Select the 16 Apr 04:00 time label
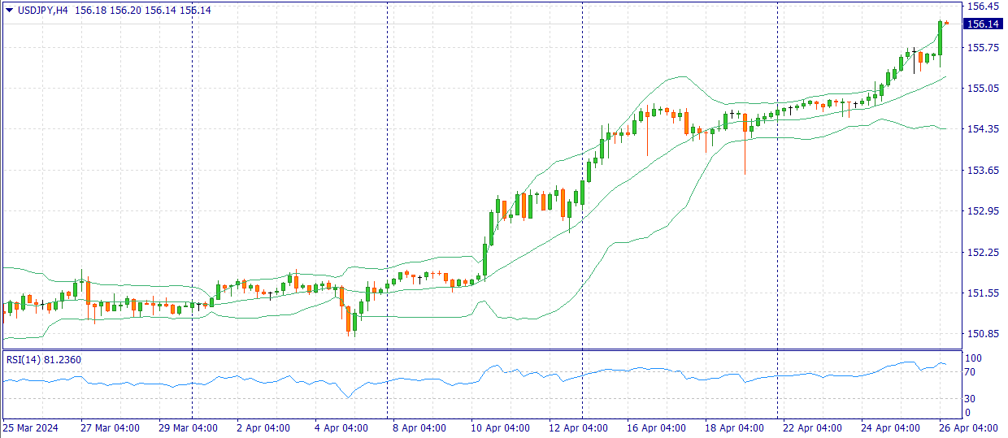This screenshot has width=1008, height=438. pos(654,428)
